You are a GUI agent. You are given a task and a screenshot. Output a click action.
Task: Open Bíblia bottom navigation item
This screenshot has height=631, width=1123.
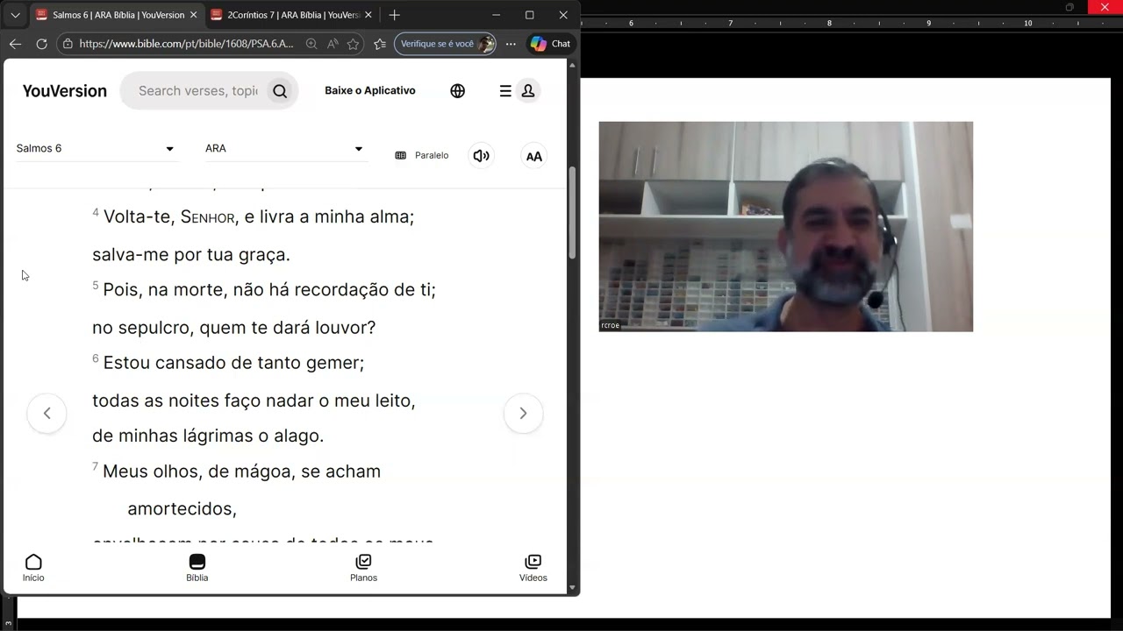pos(197,568)
